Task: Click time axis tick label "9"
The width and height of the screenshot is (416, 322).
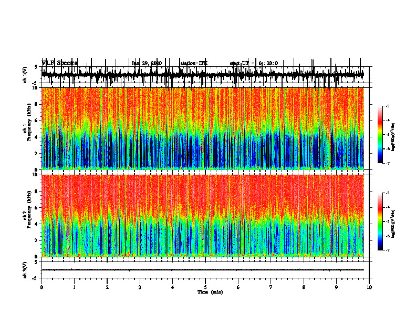Action: tap(336, 287)
